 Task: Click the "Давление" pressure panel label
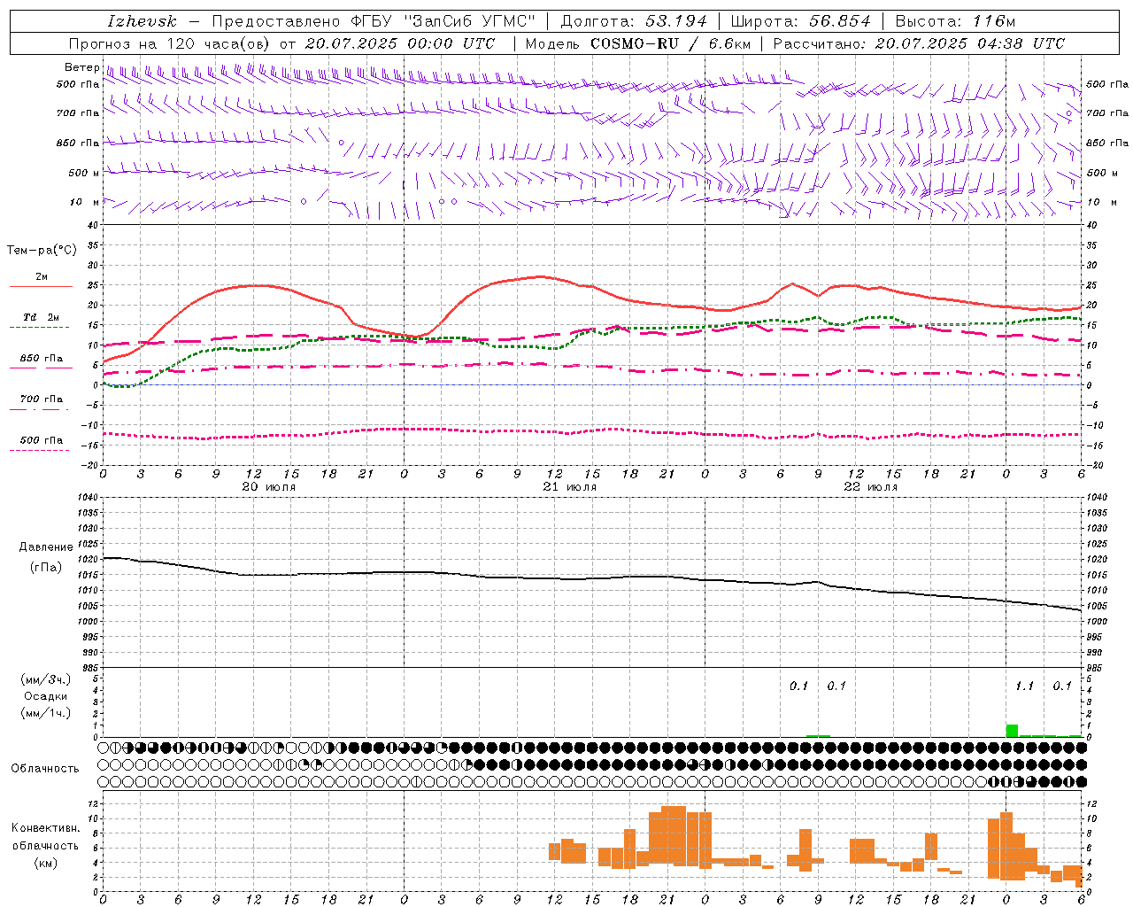coord(46,547)
